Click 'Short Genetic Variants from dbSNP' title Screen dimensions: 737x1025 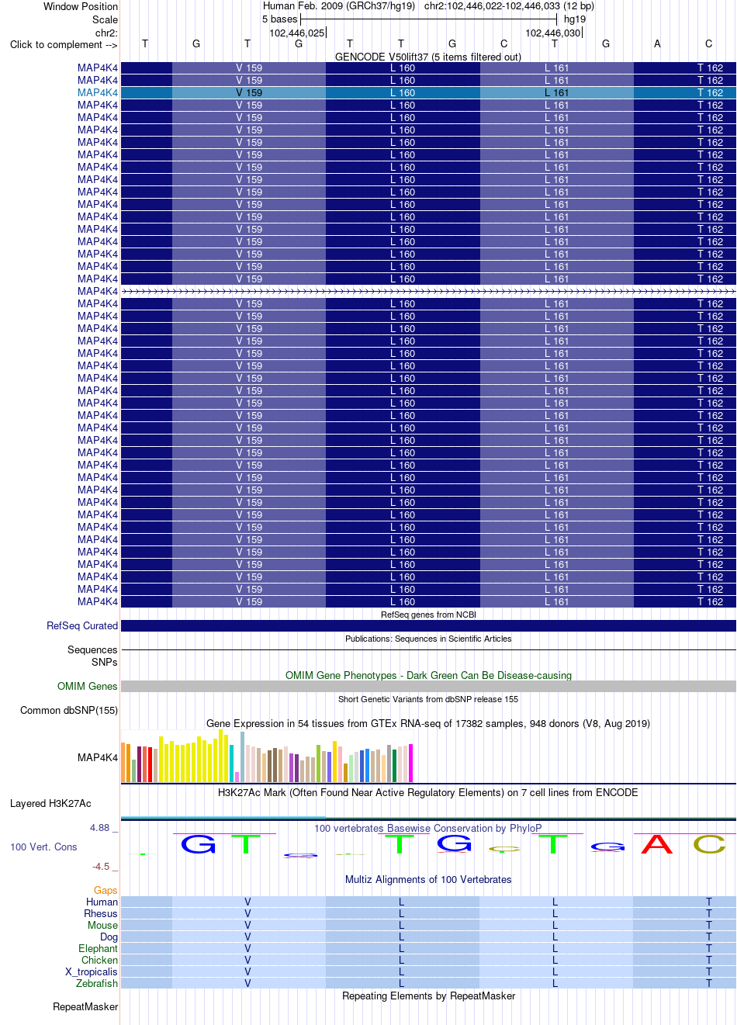click(428, 699)
